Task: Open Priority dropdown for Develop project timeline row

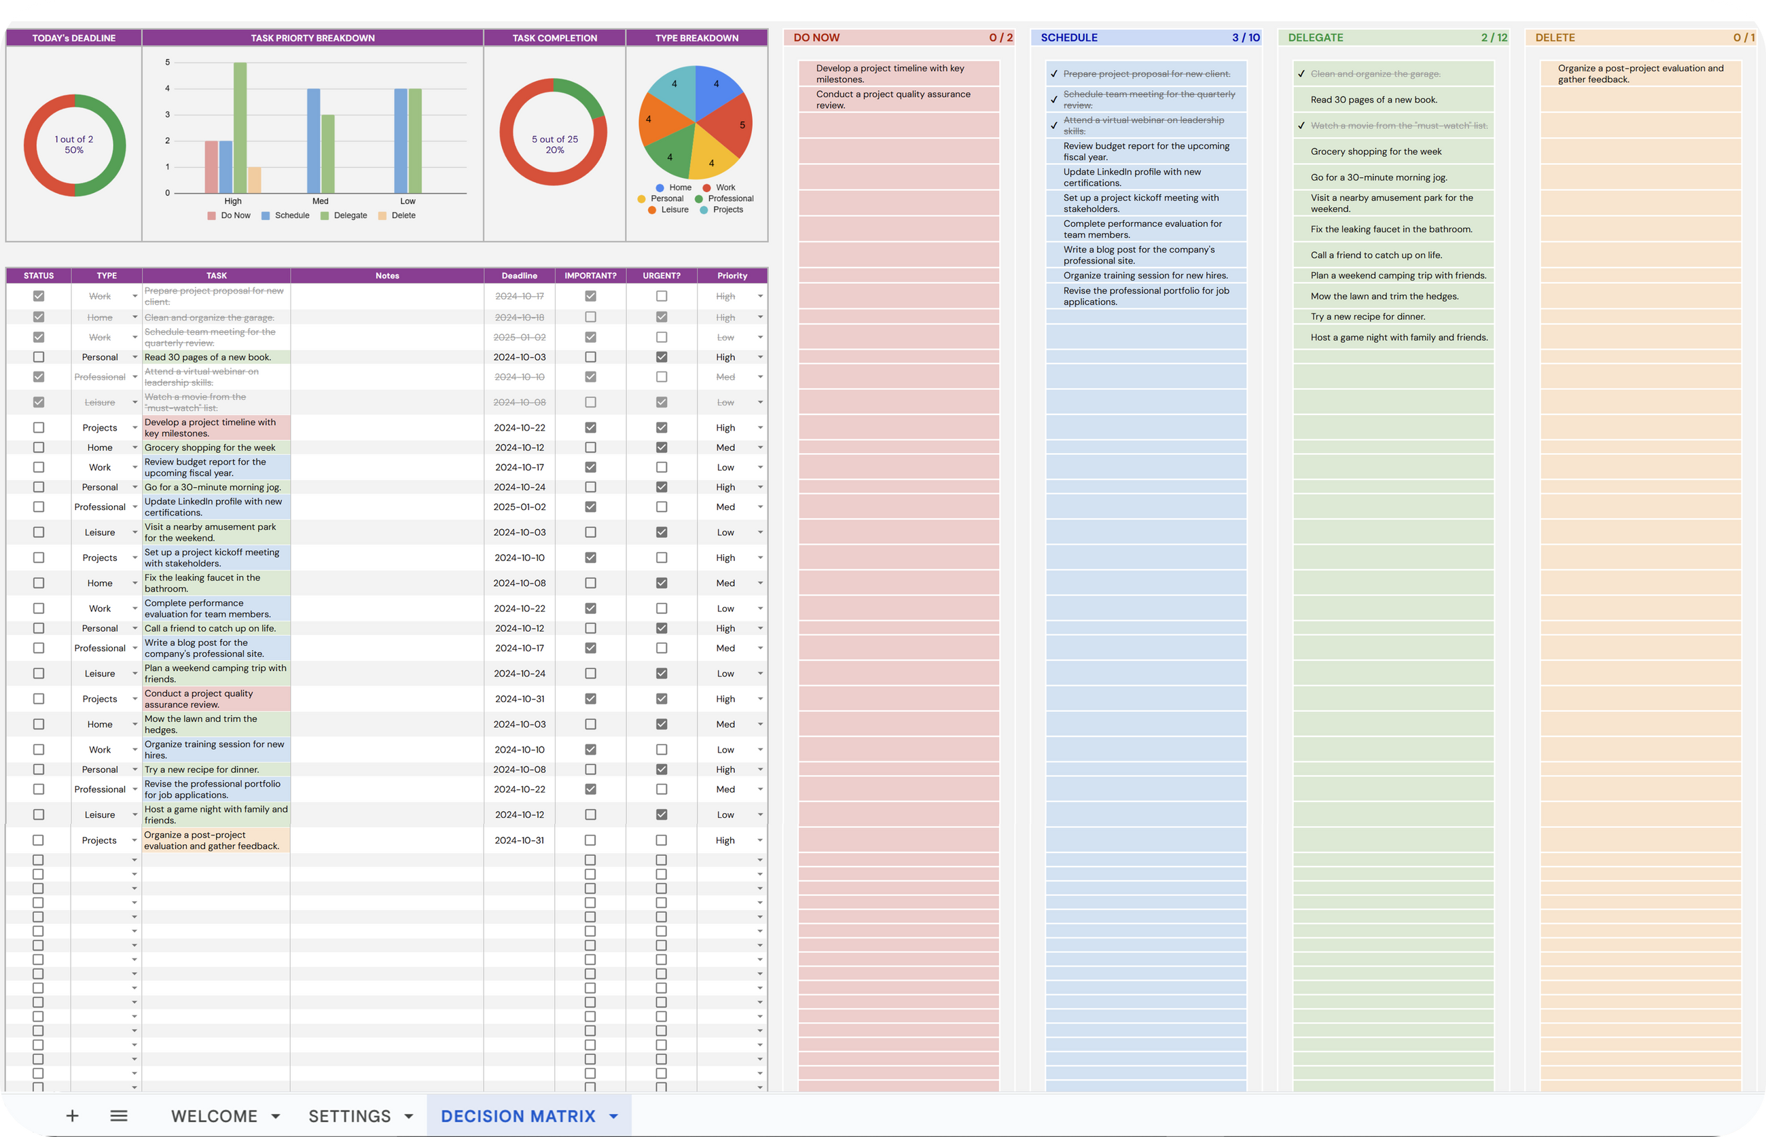Action: click(x=759, y=428)
